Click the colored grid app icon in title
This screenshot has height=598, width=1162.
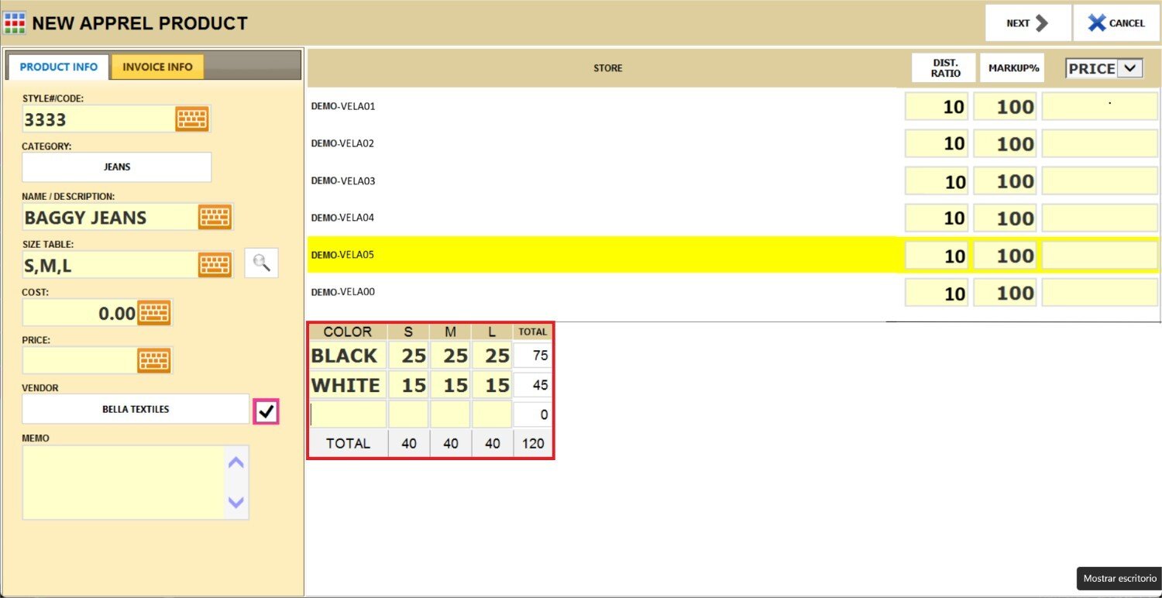pos(15,23)
